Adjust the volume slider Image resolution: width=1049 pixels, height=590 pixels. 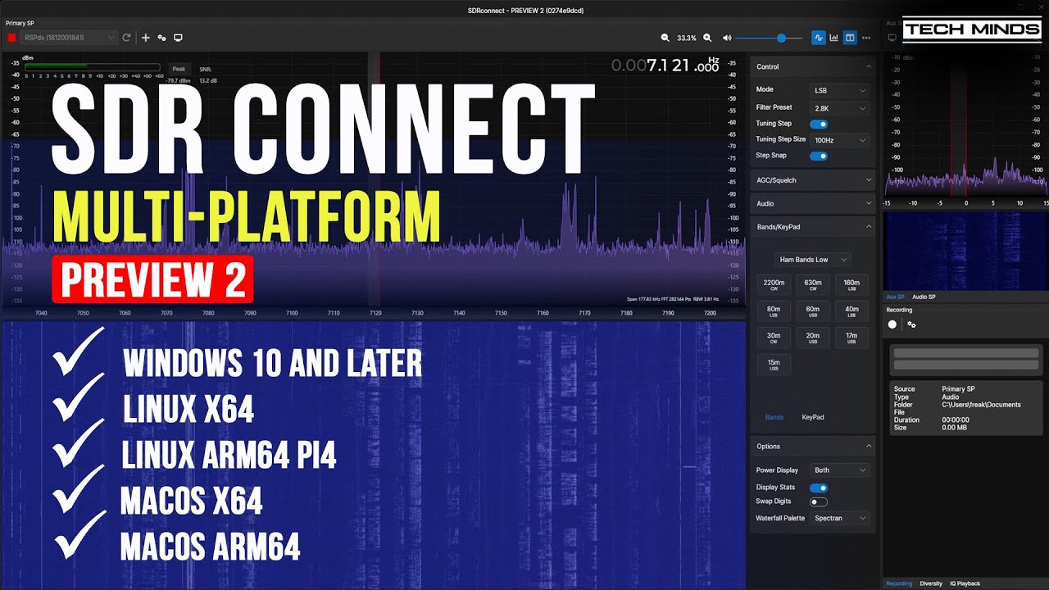tap(770, 38)
